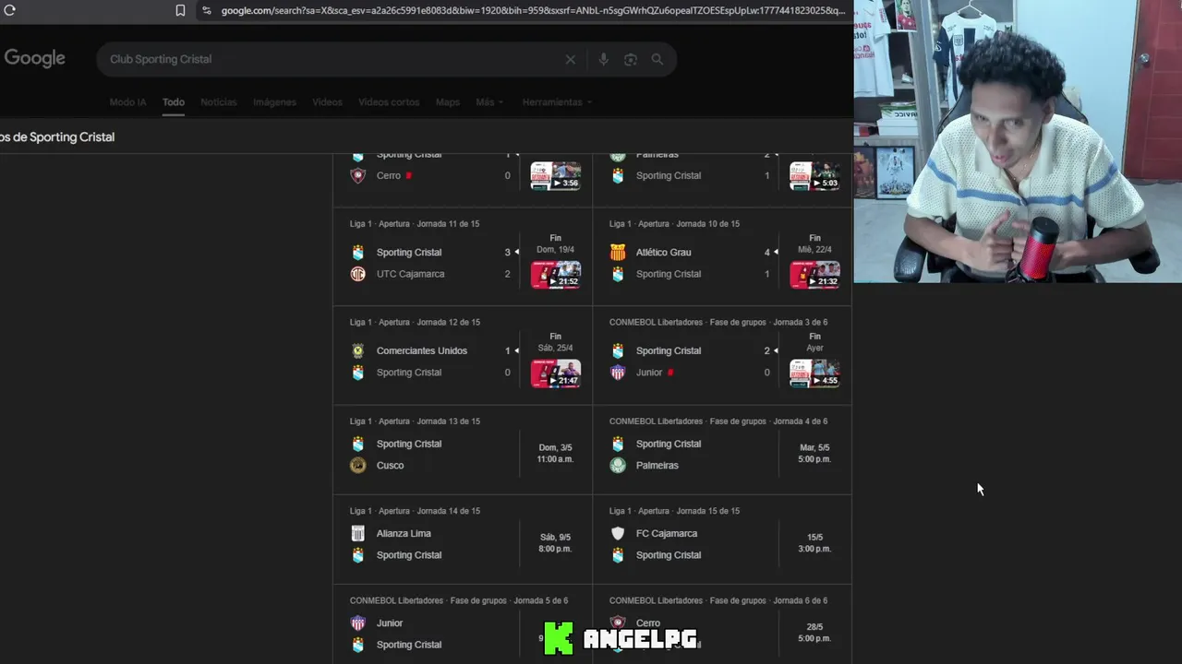
Task: Play the 5:03 Palmeiras match highlights video
Action: coord(814,175)
